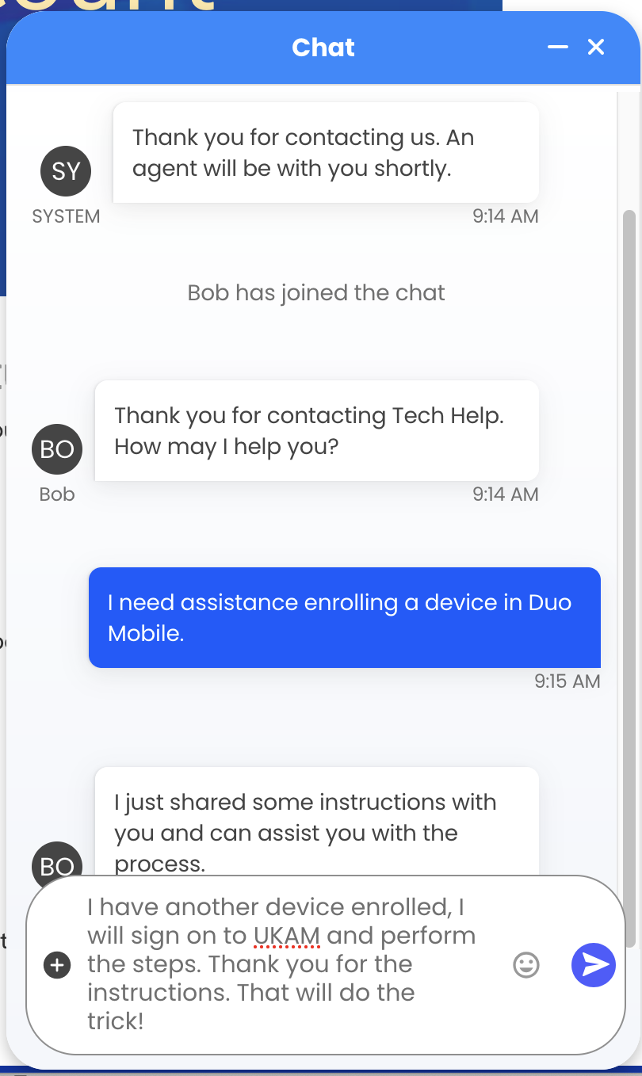Viewport: 642px width, 1076px height.
Task: Click the plus attachment icon
Action: pyautogui.click(x=58, y=965)
